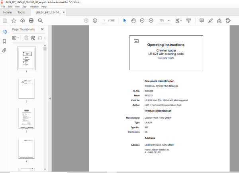Select page 1 thumbnail
Image resolution: width=239 pixels, height=173 pixels.
(x=27, y=58)
